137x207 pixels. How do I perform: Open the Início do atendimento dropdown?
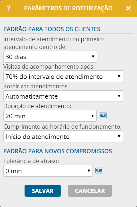63,136
